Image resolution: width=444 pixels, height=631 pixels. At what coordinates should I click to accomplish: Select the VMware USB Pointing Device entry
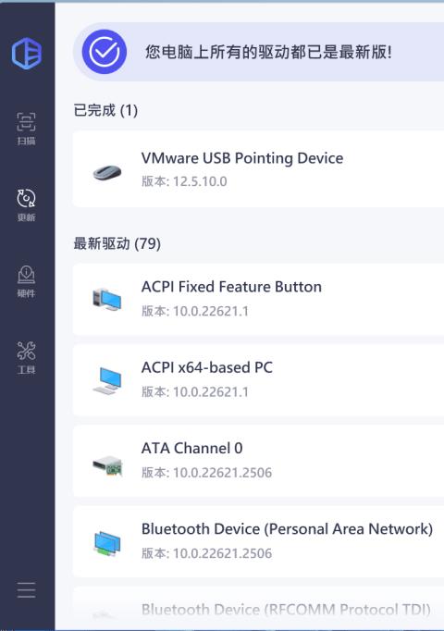point(258,169)
